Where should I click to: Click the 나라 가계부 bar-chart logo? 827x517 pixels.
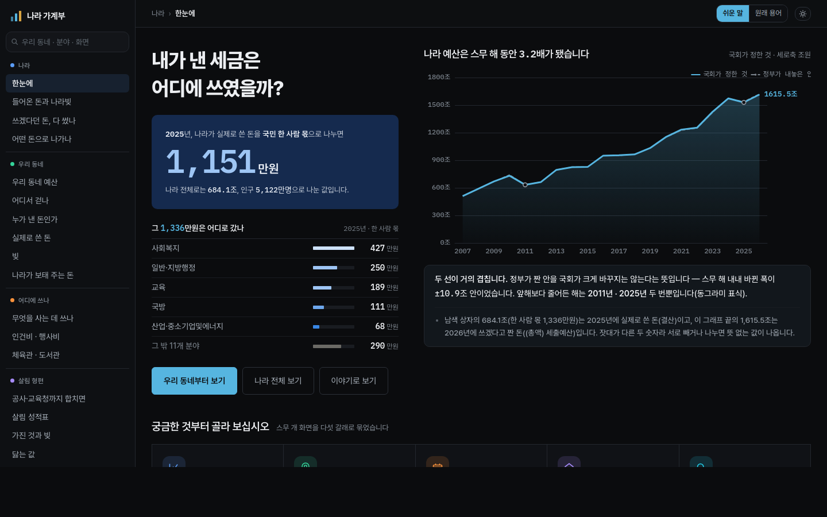(16, 16)
